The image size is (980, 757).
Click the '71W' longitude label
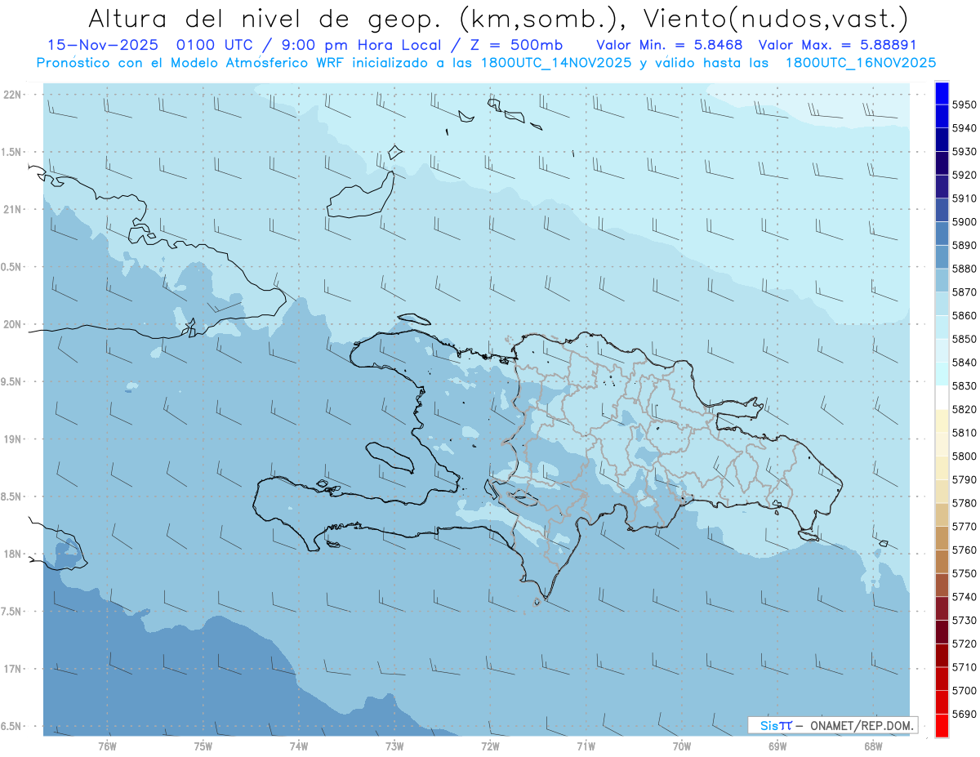pos(586,746)
